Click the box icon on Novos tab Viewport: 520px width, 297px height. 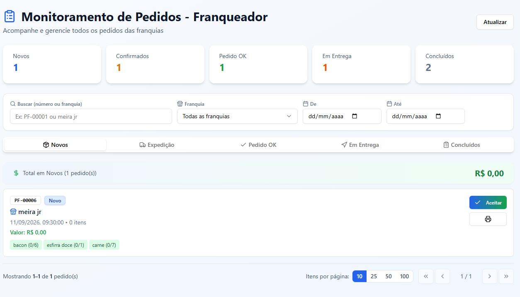[x=46, y=145]
